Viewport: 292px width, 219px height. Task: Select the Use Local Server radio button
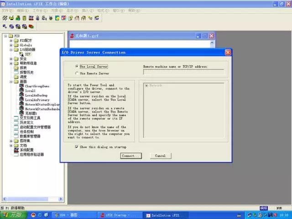[x=77, y=66]
